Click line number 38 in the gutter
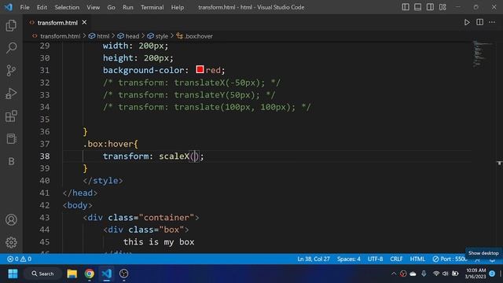The height and width of the screenshot is (283, 503). click(x=45, y=156)
